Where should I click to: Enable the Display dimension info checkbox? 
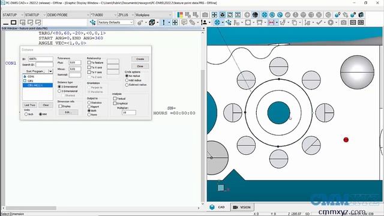60,106
